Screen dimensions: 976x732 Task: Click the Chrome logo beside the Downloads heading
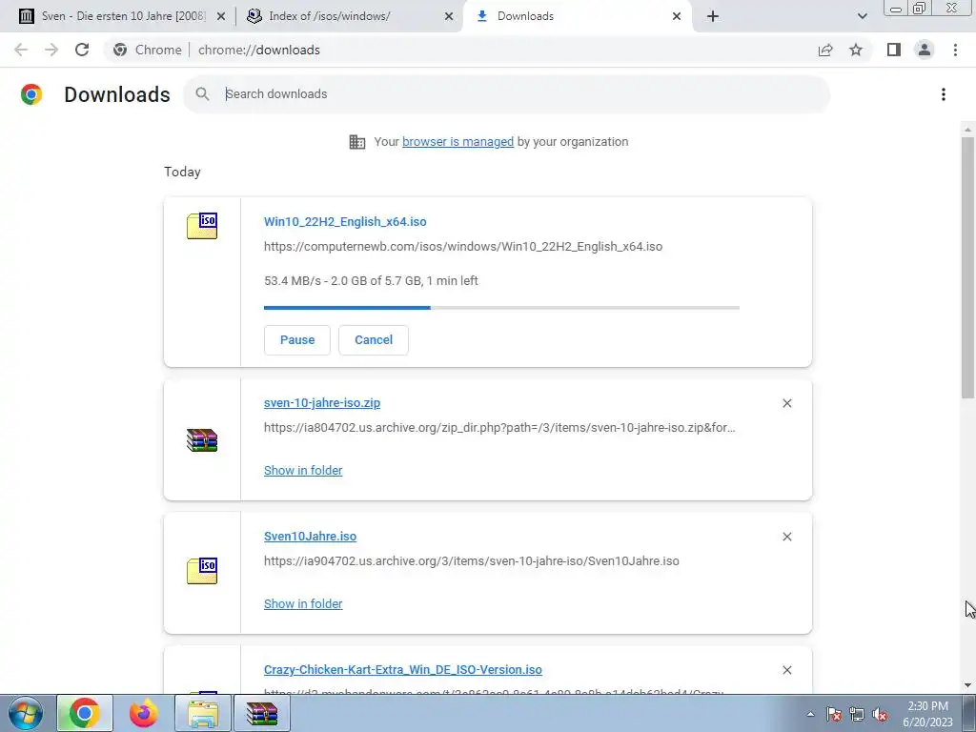pos(31,94)
